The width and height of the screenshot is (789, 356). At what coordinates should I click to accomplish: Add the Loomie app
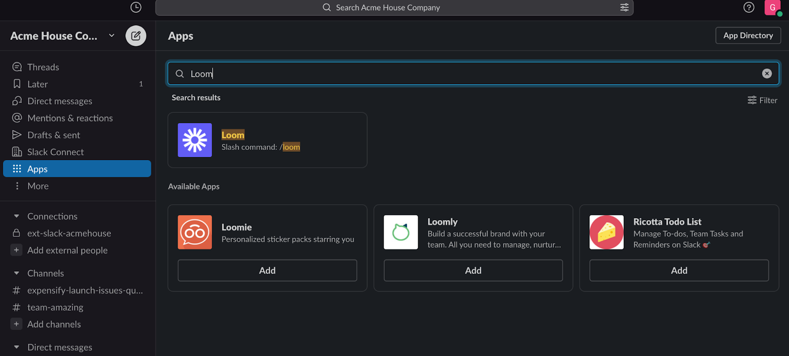pos(267,270)
